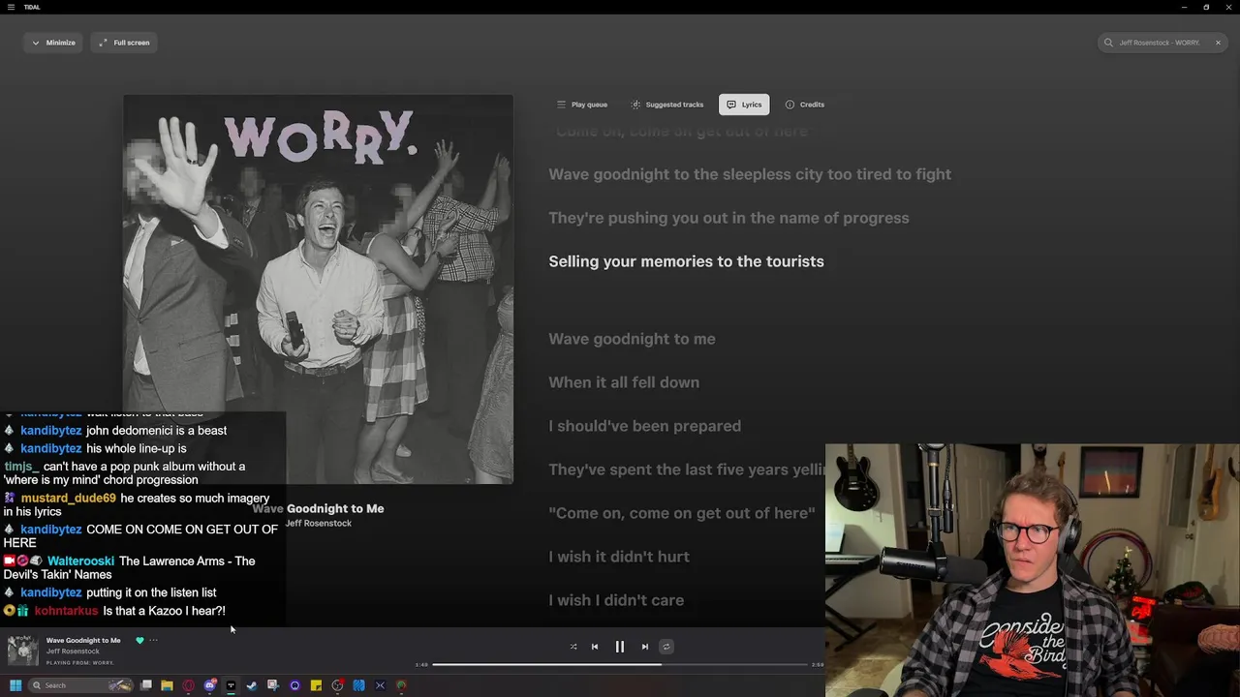
Task: Toggle the repeat button
Action: tap(666, 647)
